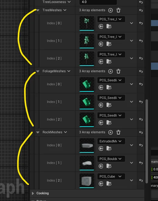This screenshot has height=201, width=158.
Task: Open FoliageMeshes Index 1 PCG_Seedli dropdown
Action: 111,98
